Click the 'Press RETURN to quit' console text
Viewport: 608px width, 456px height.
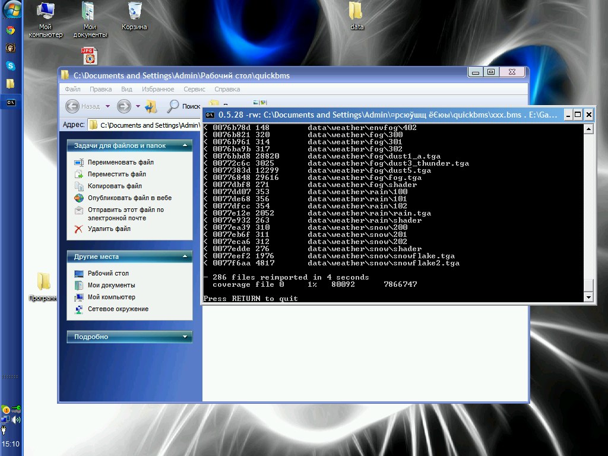[x=251, y=299]
